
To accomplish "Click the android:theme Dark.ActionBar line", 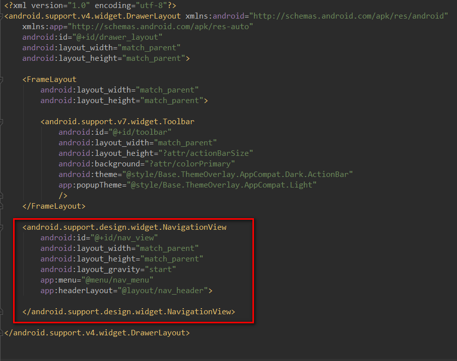I will coord(206,174).
